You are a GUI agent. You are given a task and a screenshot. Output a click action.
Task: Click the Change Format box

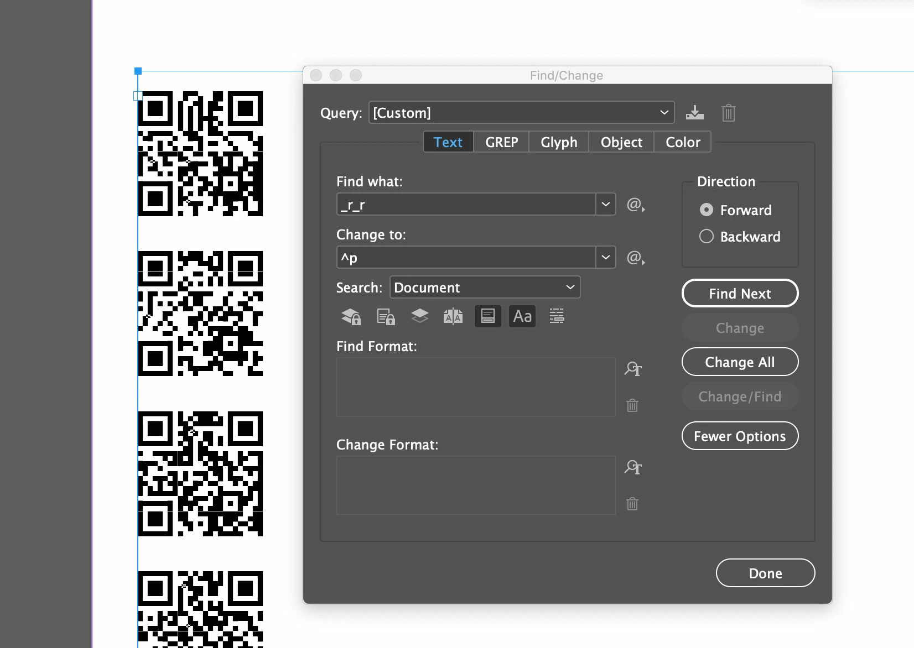pyautogui.click(x=476, y=485)
